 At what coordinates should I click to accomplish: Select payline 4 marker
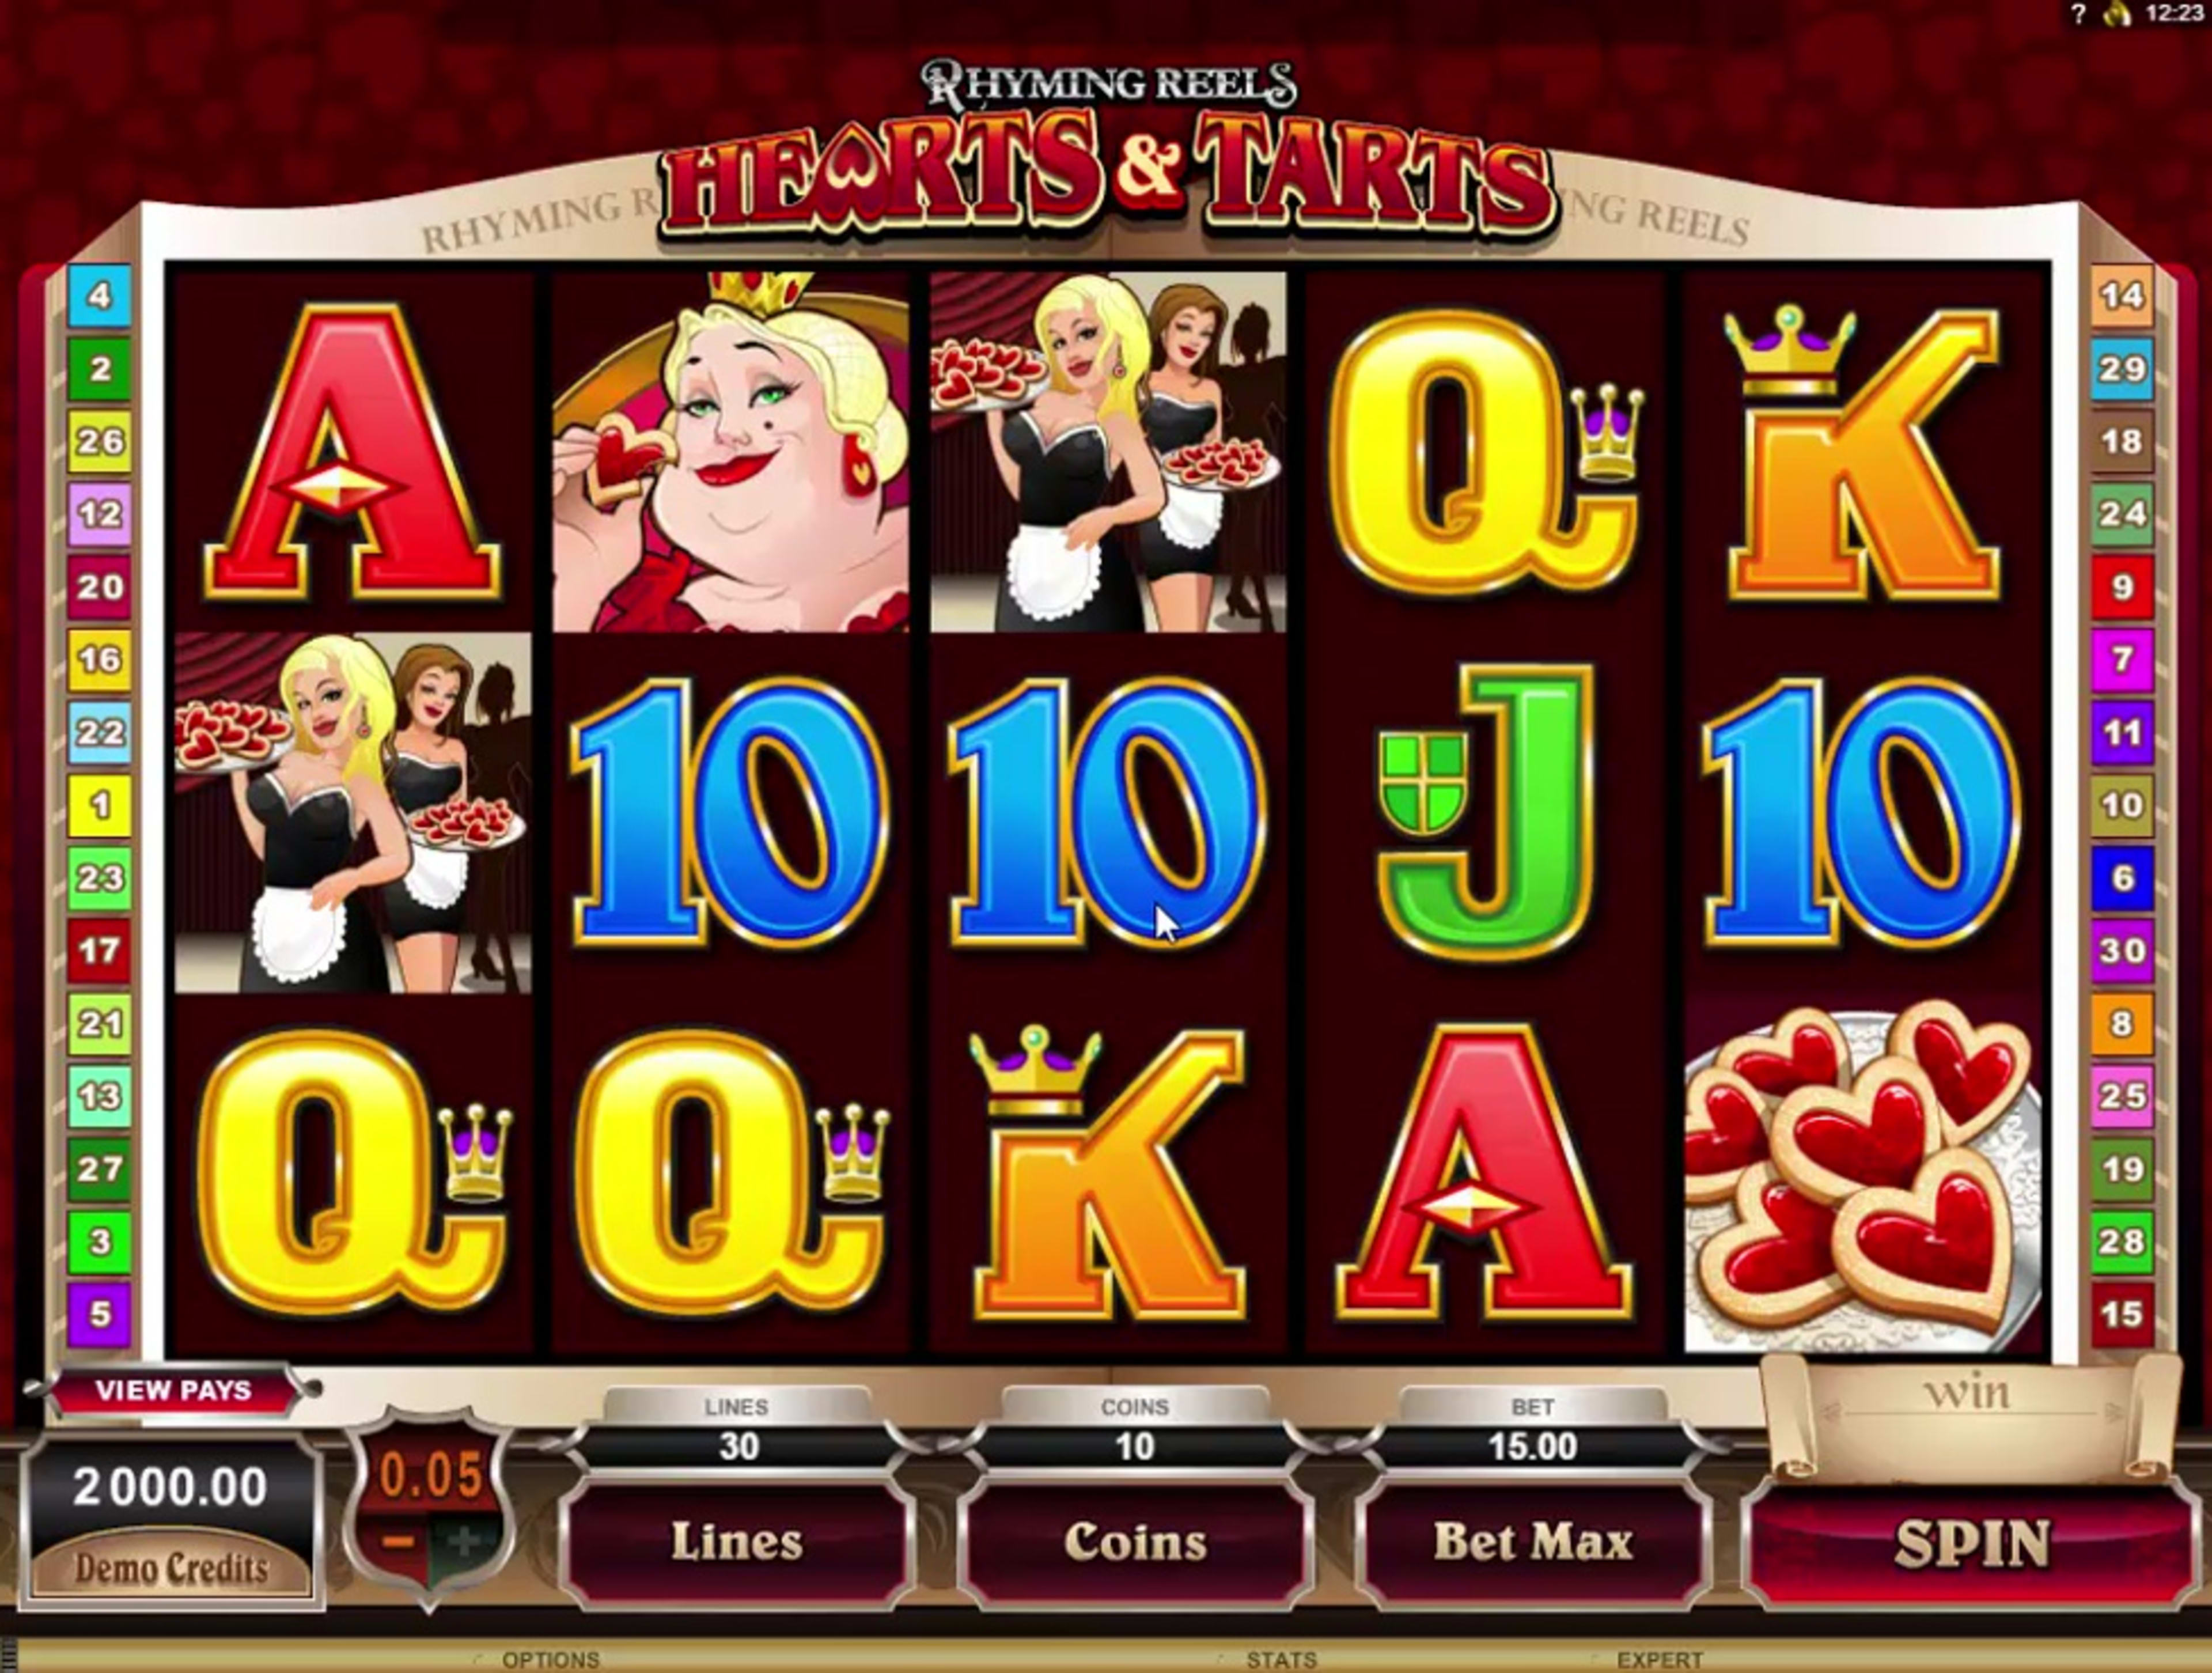[99, 295]
